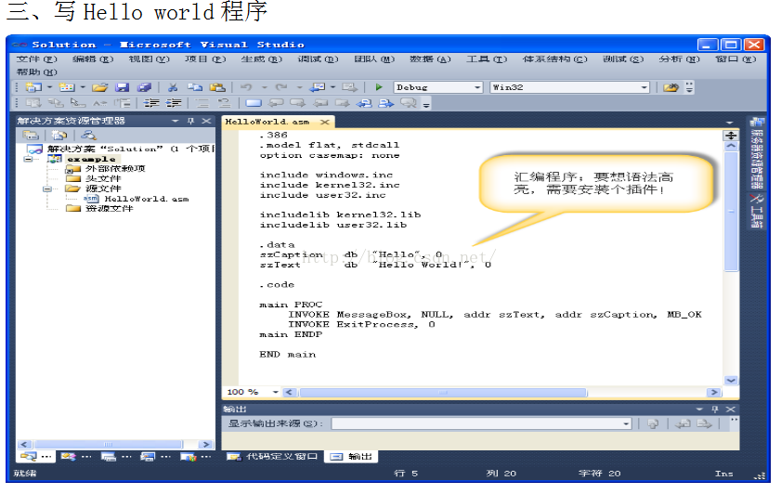Close the 输出 panel
This screenshot has width=781, height=494.
tap(731, 409)
